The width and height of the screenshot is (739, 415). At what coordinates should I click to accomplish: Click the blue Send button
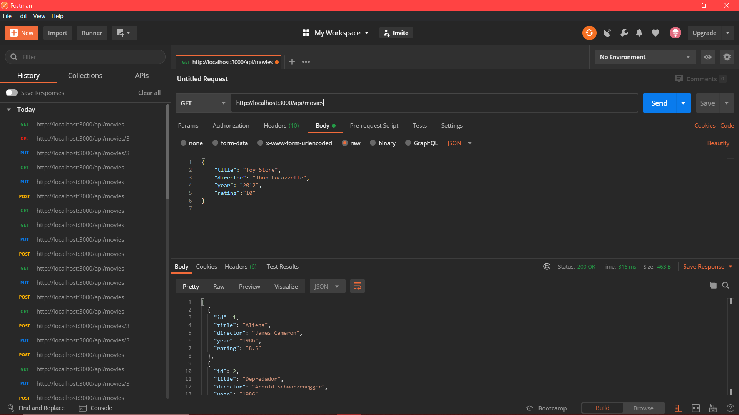659,103
